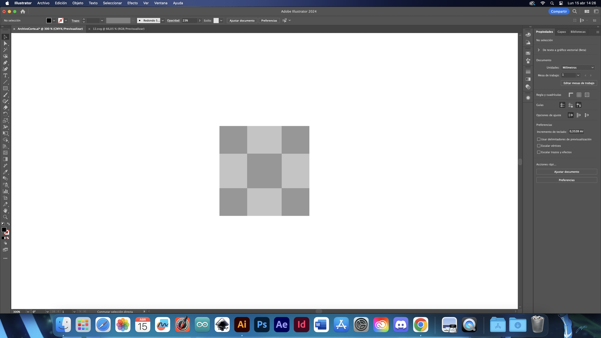Switch to the Capas tab

point(561,32)
